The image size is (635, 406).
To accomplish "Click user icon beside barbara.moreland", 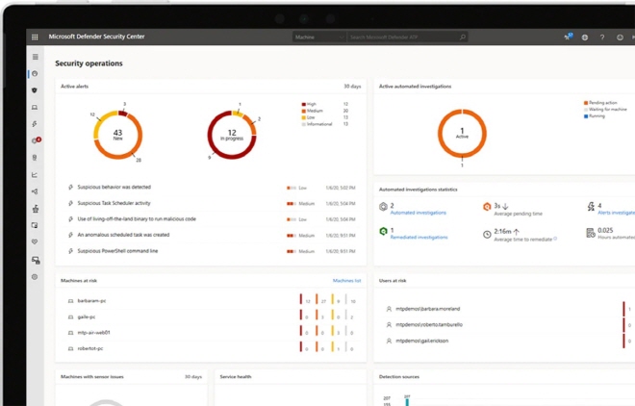I will click(389, 309).
